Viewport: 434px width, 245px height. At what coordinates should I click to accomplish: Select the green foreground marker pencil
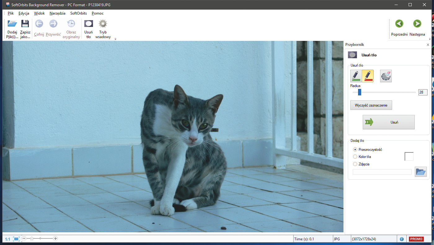pos(356,76)
